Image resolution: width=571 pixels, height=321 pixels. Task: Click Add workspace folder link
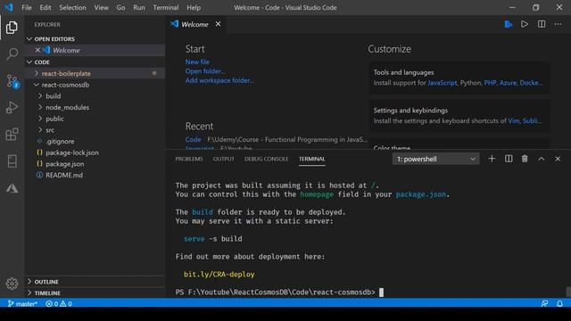point(219,80)
